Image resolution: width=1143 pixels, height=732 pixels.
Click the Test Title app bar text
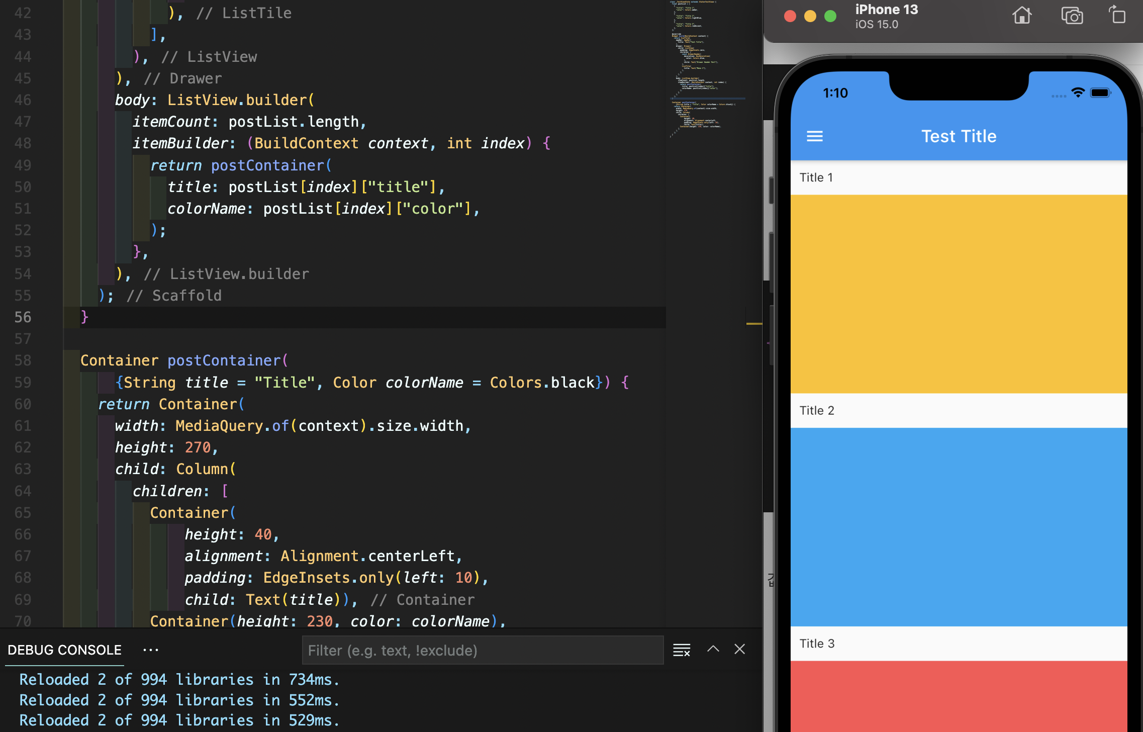point(959,136)
